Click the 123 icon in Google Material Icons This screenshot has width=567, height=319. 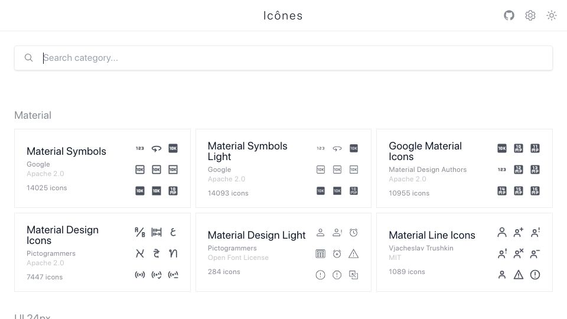point(502,170)
